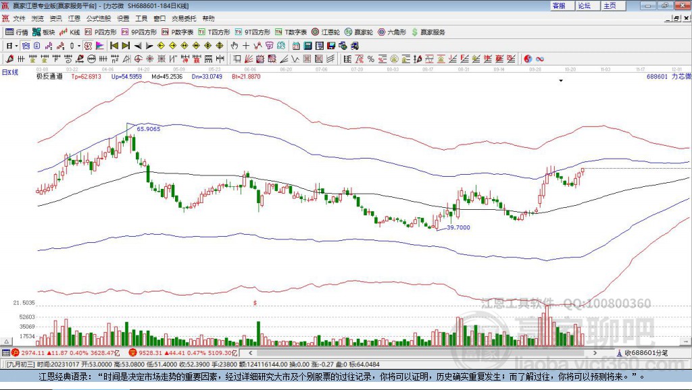Image resolution: width=692 pixels, height=390 pixels.
Task: Click the 65.9065 high price label
Action: (x=148, y=129)
